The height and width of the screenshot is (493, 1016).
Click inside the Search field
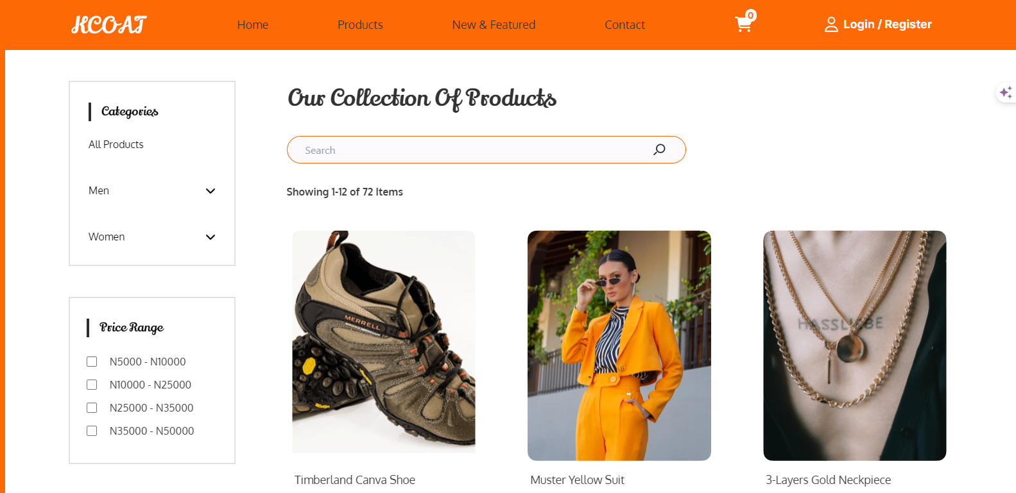pos(449,149)
